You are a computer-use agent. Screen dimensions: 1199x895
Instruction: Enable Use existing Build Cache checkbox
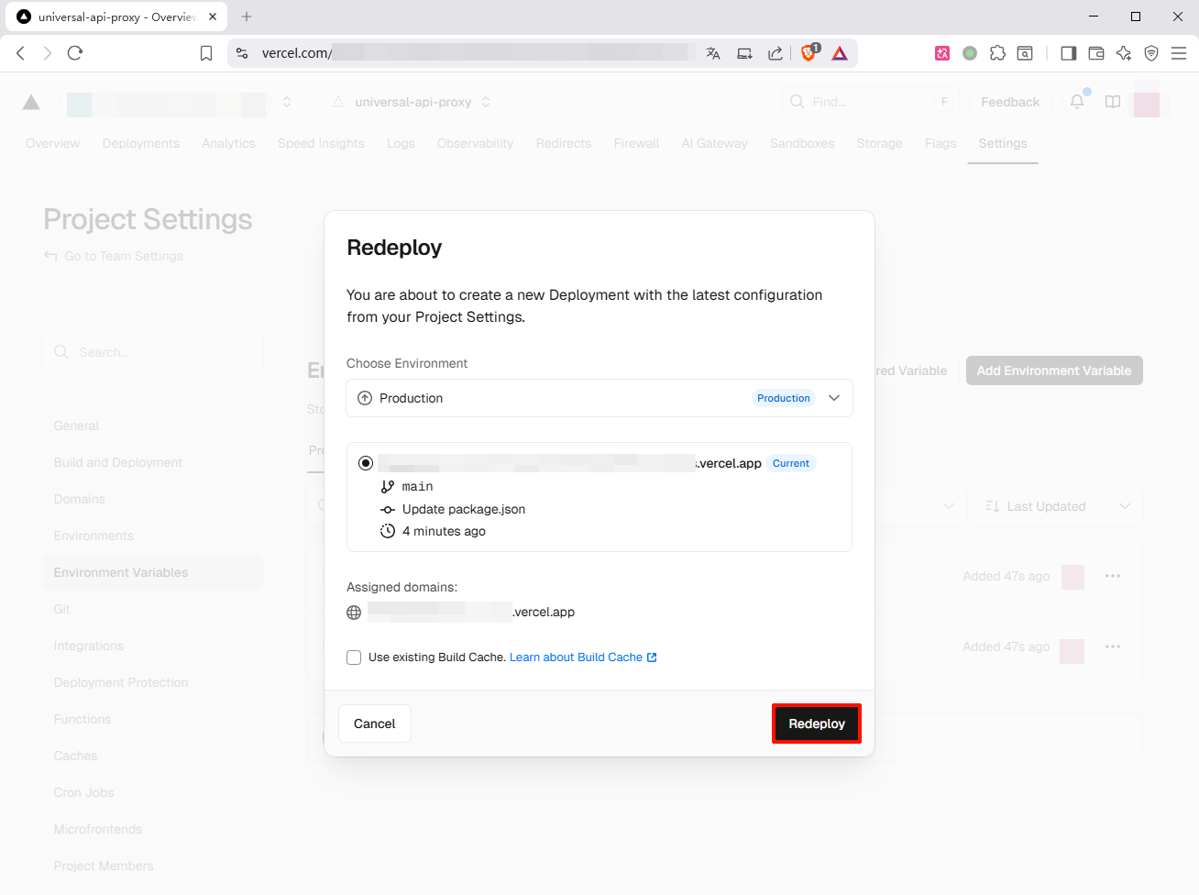(x=354, y=657)
